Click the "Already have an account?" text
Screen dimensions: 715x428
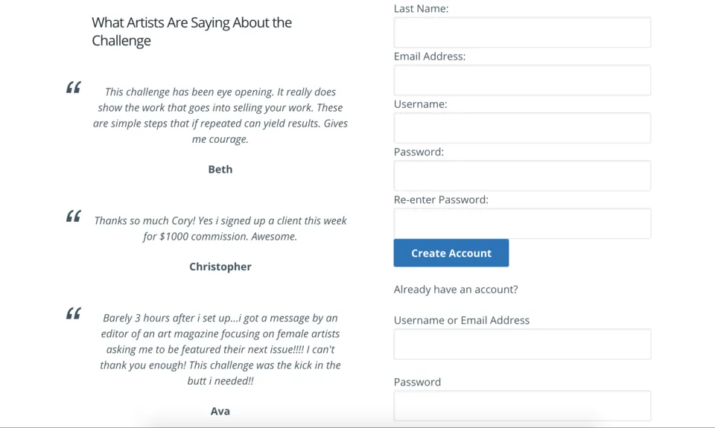pos(456,289)
